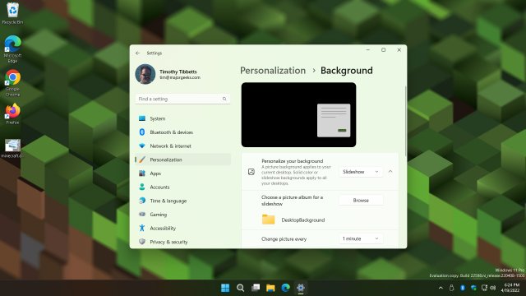Open the Slideshow background type dropdown
The width and height of the screenshot is (526, 296).
click(361, 172)
